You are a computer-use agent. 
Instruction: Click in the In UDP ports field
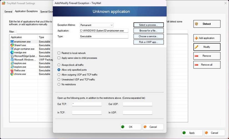click(x=137, y=113)
